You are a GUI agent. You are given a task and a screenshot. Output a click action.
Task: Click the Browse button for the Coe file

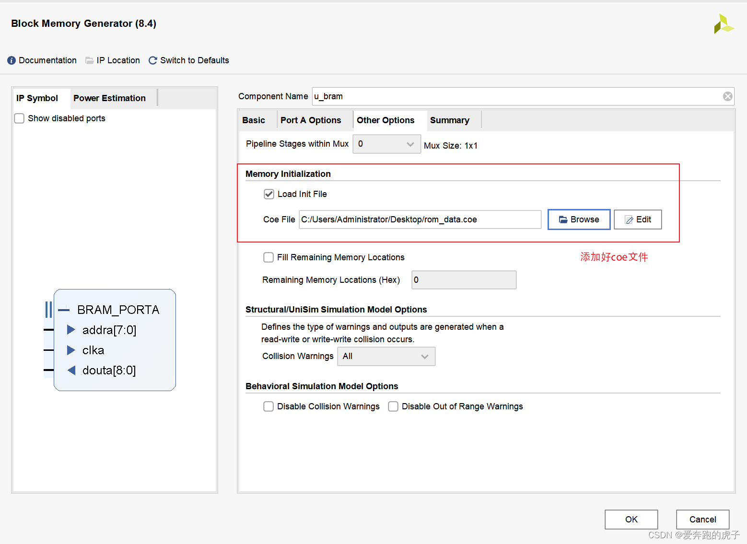point(579,220)
